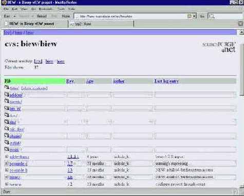Open the Back button history dropdown arrow
Image resolution: width=244 pixels, height=196 pixels.
pos(14,16)
